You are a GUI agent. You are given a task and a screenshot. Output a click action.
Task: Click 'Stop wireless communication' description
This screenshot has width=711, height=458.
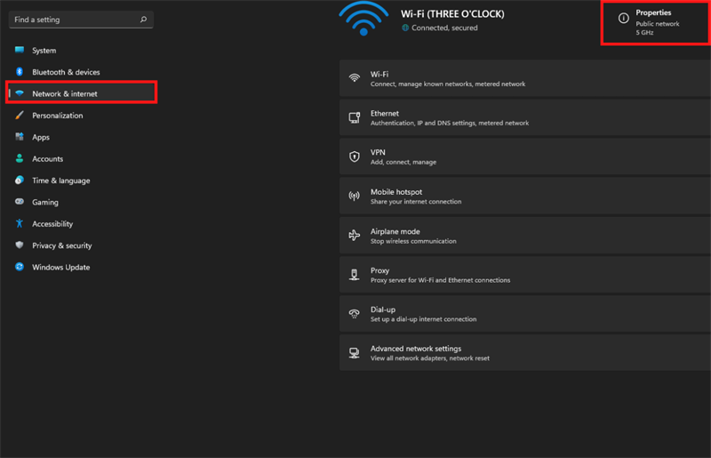click(413, 241)
